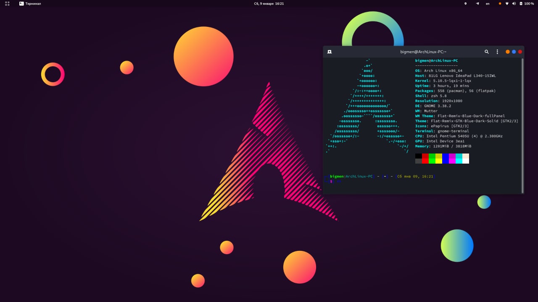Click the 'WM: Mutter' line

426,111
